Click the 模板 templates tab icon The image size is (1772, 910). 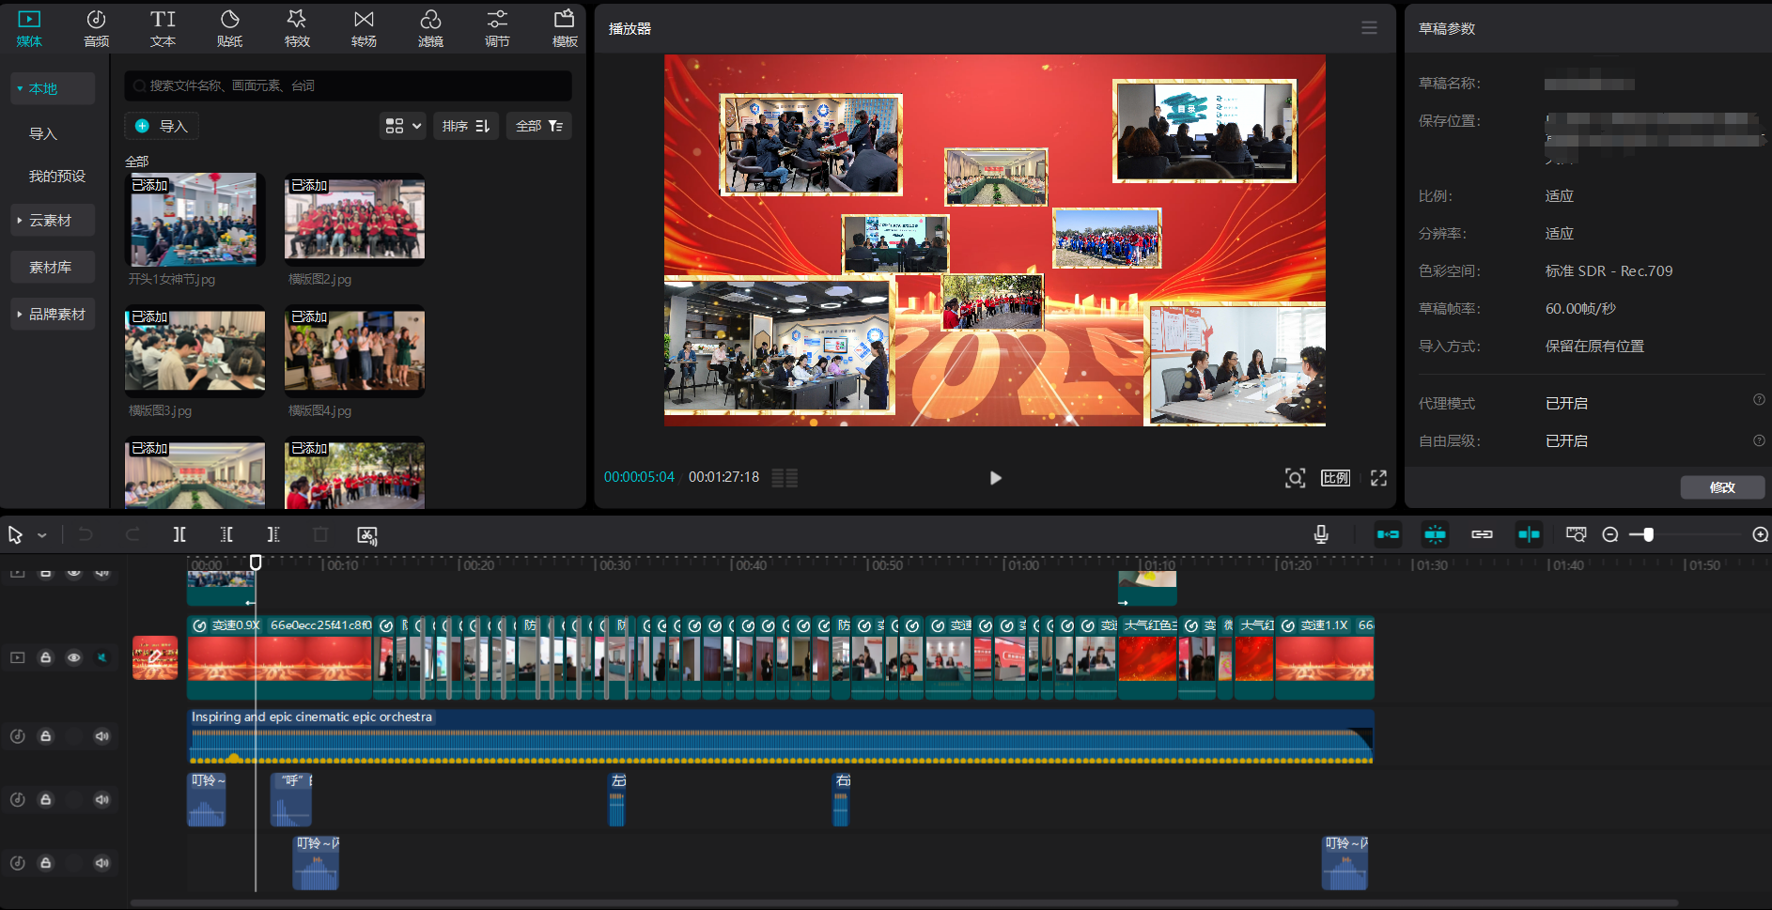coord(564,19)
